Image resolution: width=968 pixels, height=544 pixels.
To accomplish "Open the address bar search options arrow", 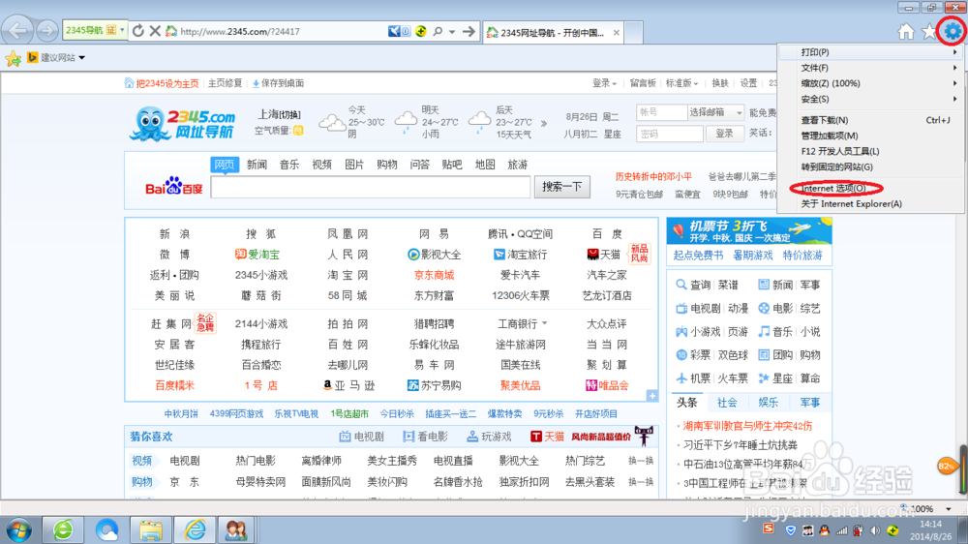I will tap(452, 32).
